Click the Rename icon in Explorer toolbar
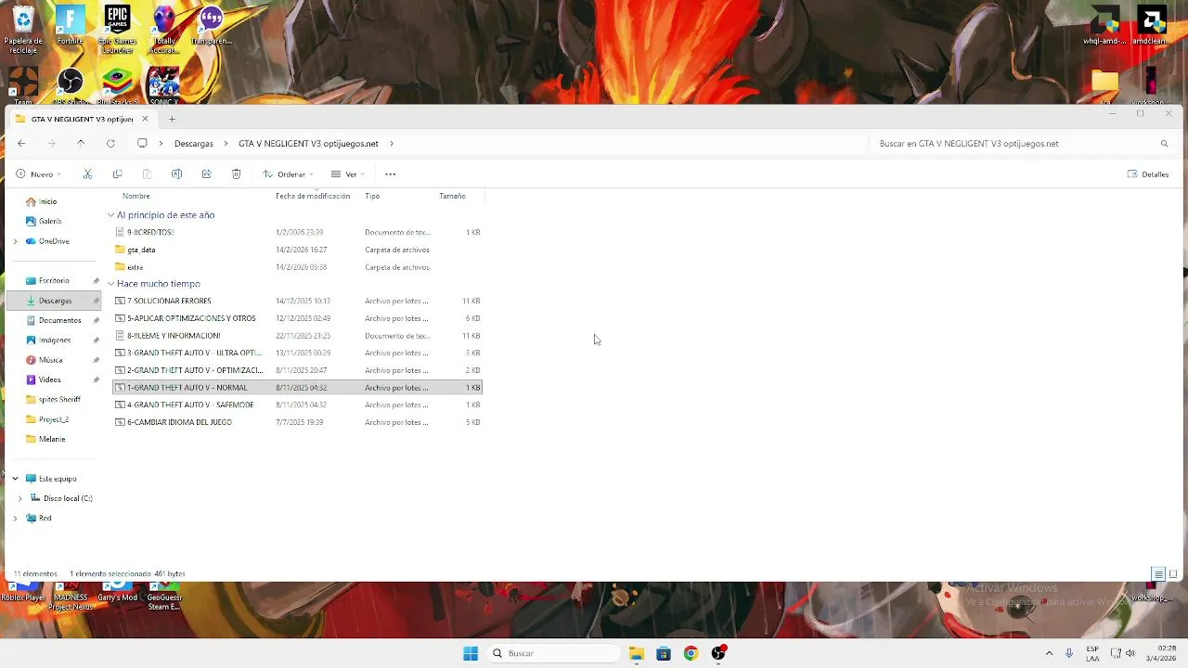1188x668 pixels. 176,174
